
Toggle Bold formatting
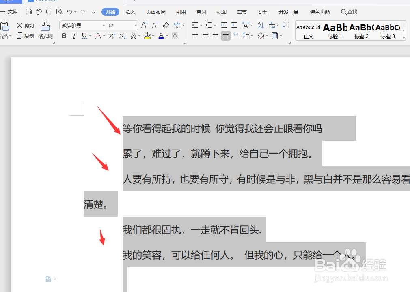point(64,36)
